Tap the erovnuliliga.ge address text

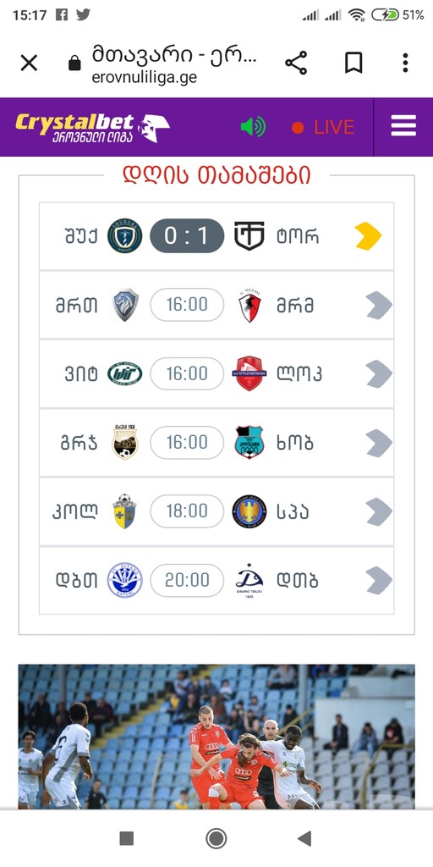(145, 78)
